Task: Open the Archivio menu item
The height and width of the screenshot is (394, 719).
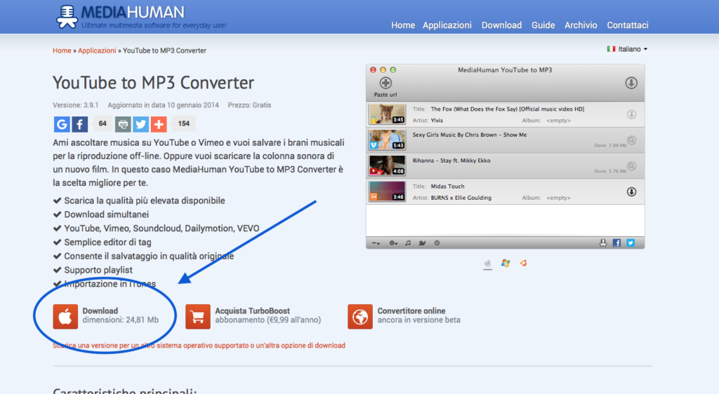Action: pos(581,25)
